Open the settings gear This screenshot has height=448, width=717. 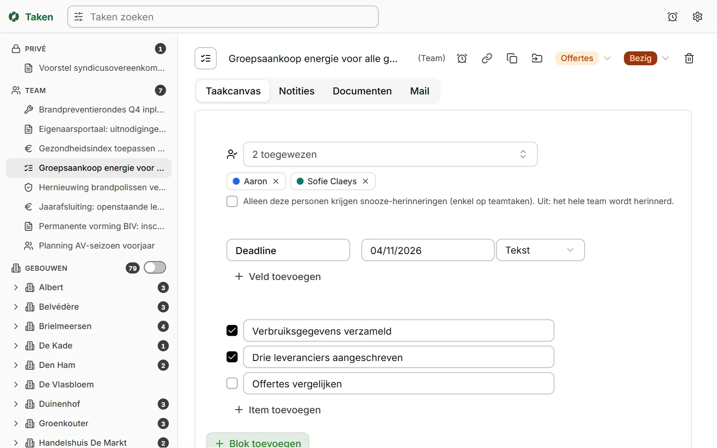pyautogui.click(x=698, y=17)
